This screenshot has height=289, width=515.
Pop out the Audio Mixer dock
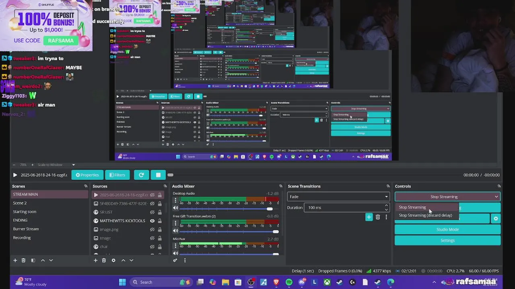[281, 186]
